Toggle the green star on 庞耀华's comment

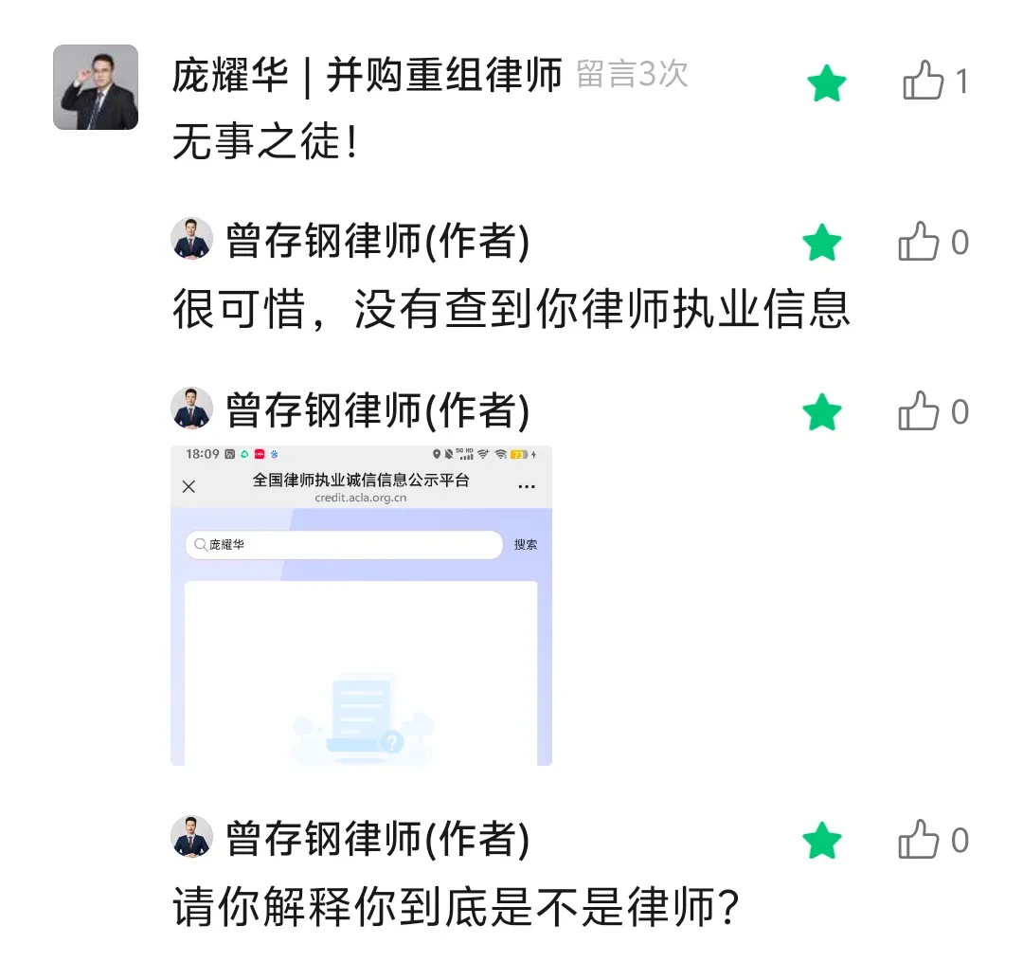click(826, 82)
